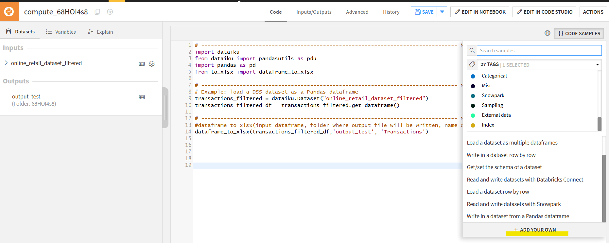
Task: Click the list icon on the Variables tab
Action: point(49,32)
